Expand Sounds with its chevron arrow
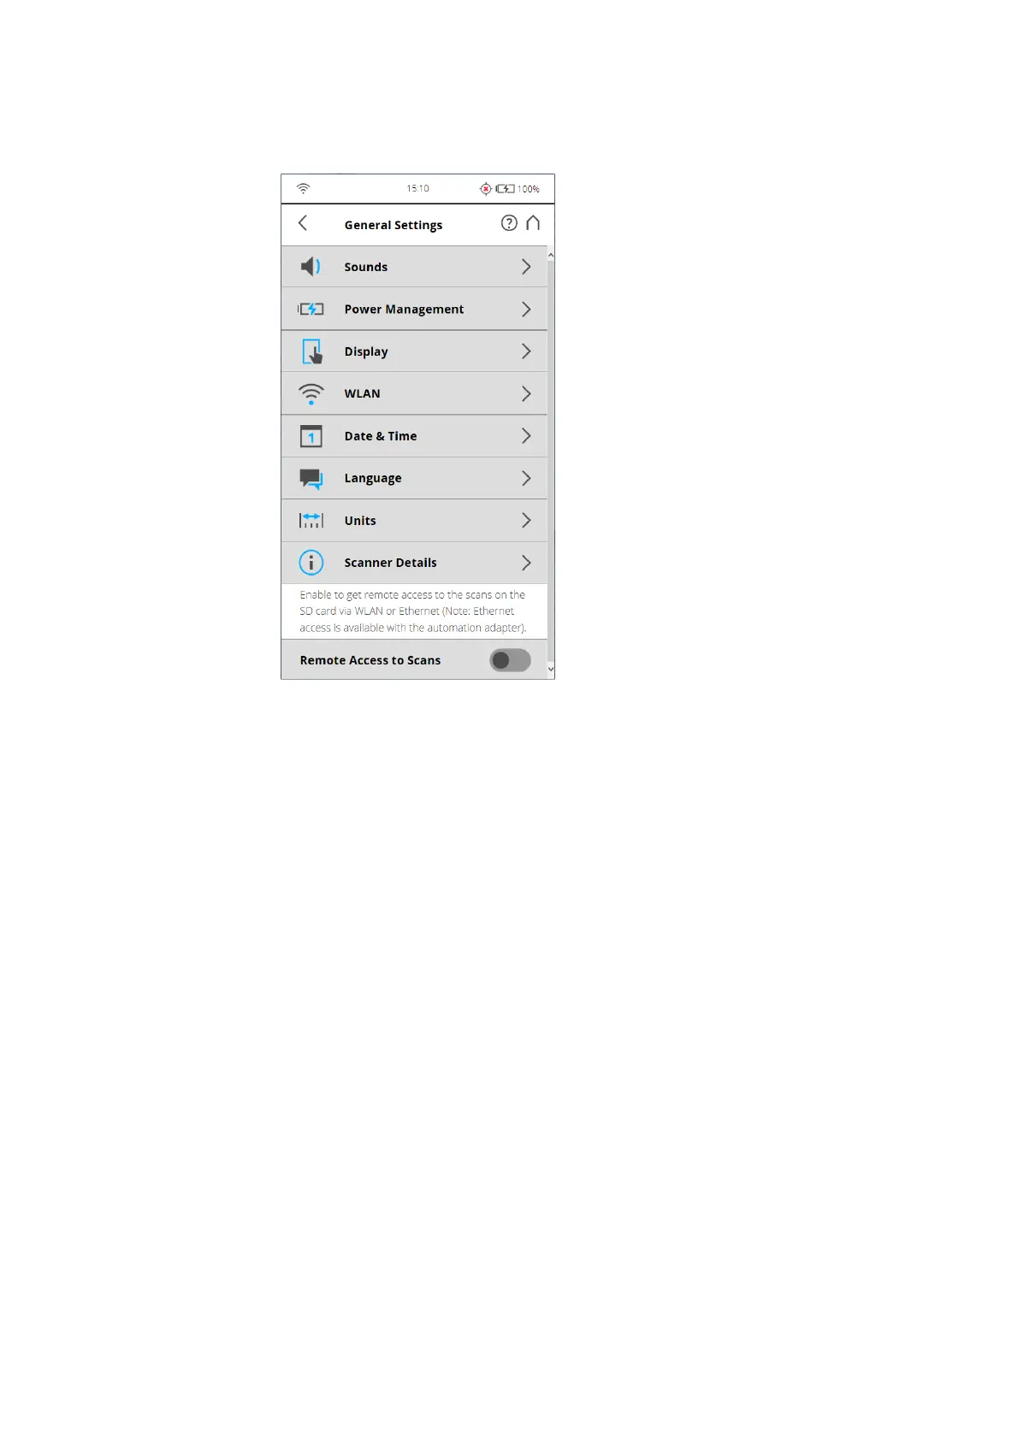 click(x=526, y=267)
